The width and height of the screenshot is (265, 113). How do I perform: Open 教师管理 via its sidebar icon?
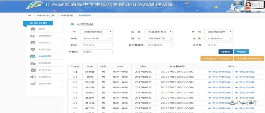coord(33,63)
